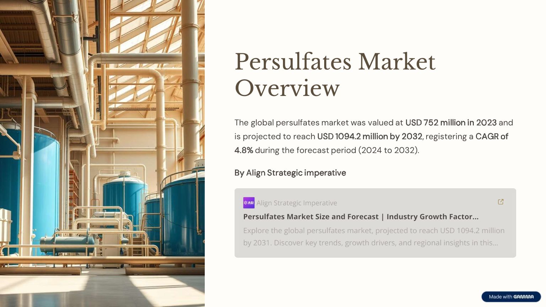Open the Persulfates Market Size and Forecast link
The height and width of the screenshot is (307, 546).
(x=360, y=217)
